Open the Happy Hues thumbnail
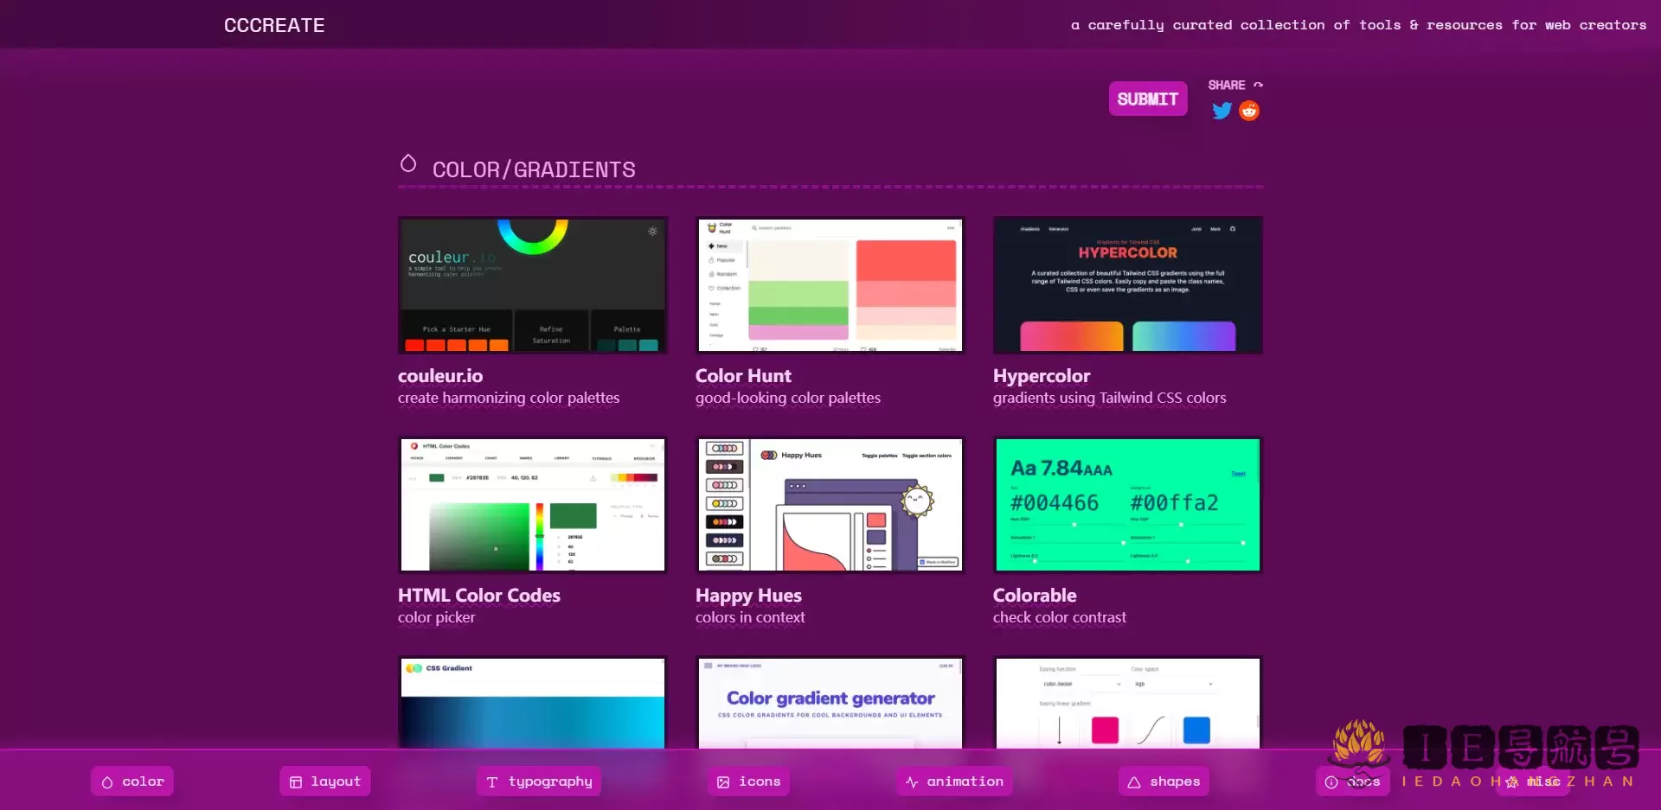 829,505
